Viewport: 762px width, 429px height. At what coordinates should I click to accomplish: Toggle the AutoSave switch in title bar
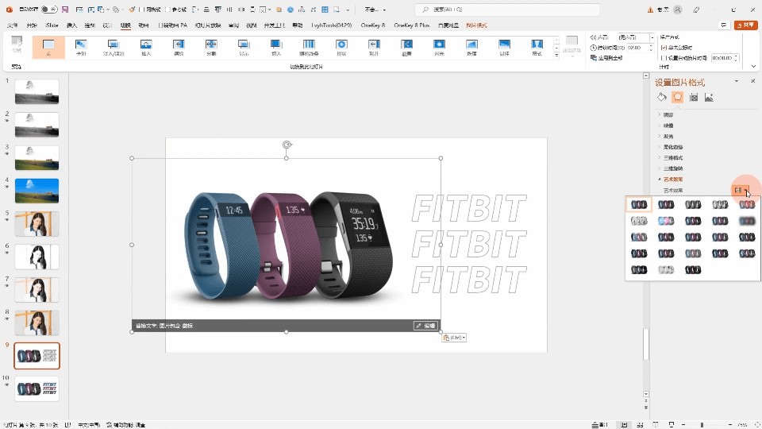[x=49, y=10]
